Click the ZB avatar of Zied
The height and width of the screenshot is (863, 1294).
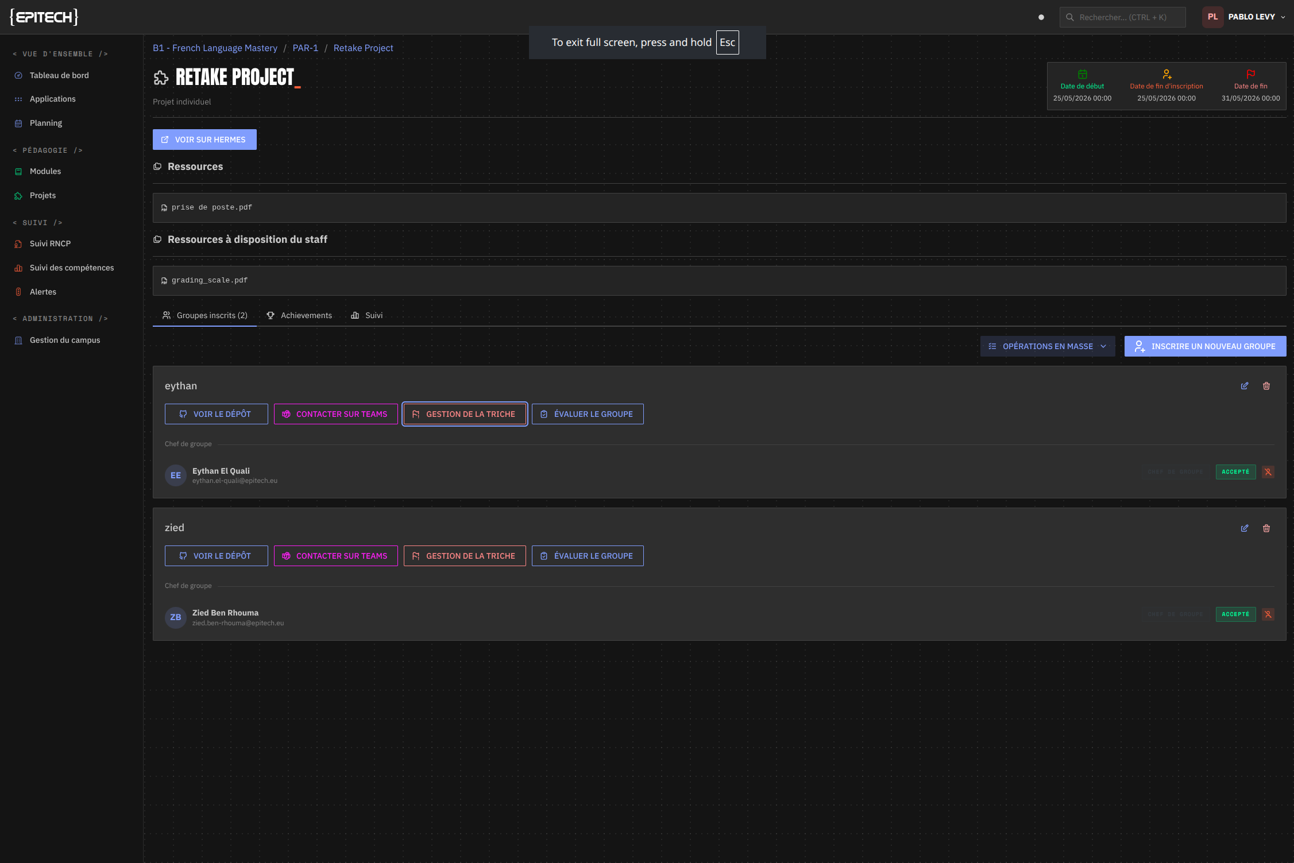click(x=176, y=617)
